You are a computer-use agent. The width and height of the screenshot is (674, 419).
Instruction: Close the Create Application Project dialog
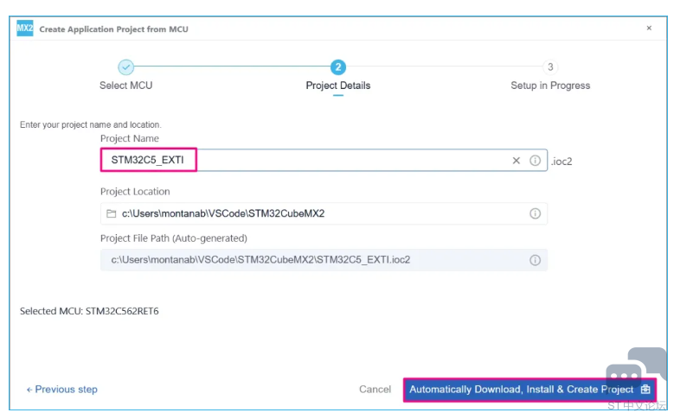[x=649, y=28]
